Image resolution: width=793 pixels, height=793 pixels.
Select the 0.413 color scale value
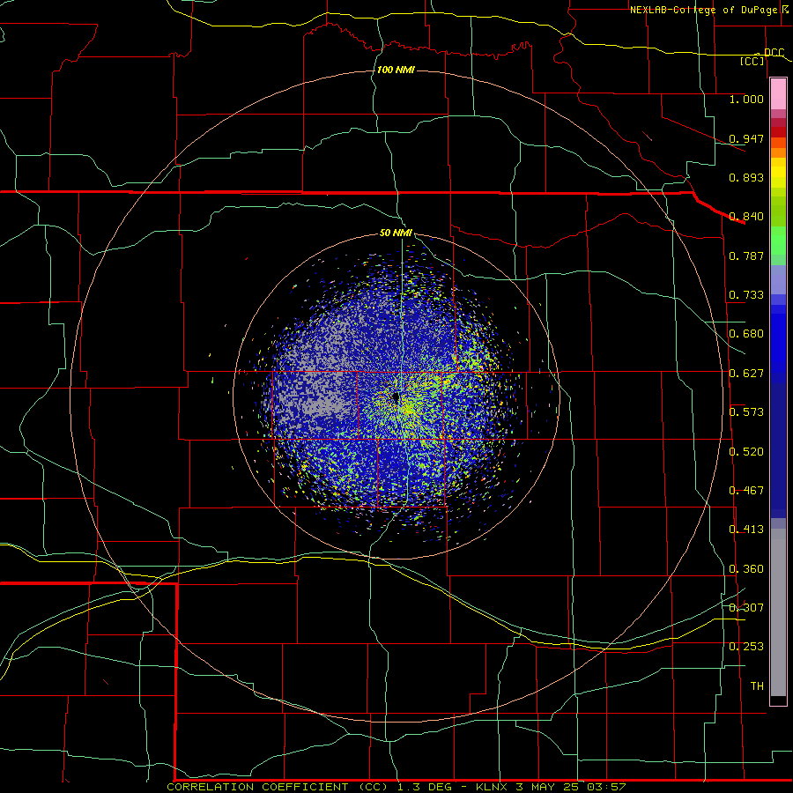746,530
